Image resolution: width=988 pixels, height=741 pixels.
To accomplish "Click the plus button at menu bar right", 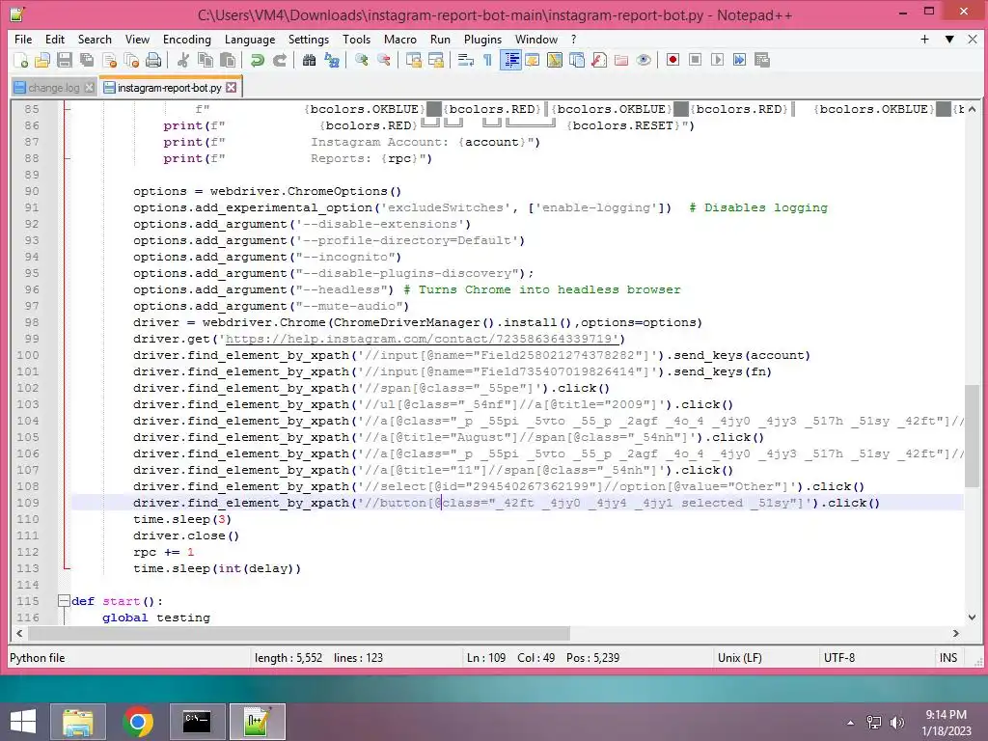I will pos(925,39).
